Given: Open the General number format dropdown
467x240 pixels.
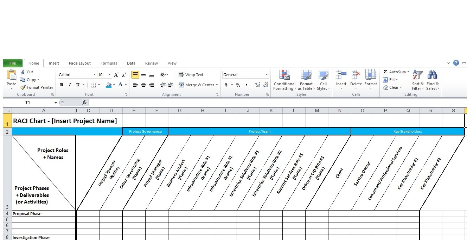Looking at the screenshot, I should point(266,74).
